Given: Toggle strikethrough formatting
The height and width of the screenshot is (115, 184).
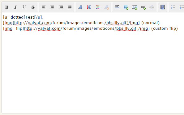Looking at the screenshot, I should [x=33, y=7].
